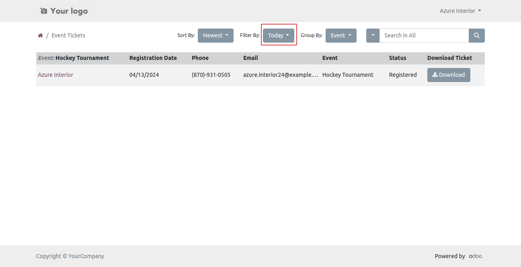This screenshot has height=267, width=521.
Task: Click the Status column header
Action: click(x=398, y=58)
